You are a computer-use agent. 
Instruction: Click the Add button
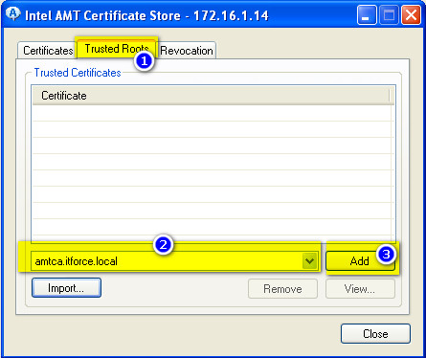coord(360,261)
